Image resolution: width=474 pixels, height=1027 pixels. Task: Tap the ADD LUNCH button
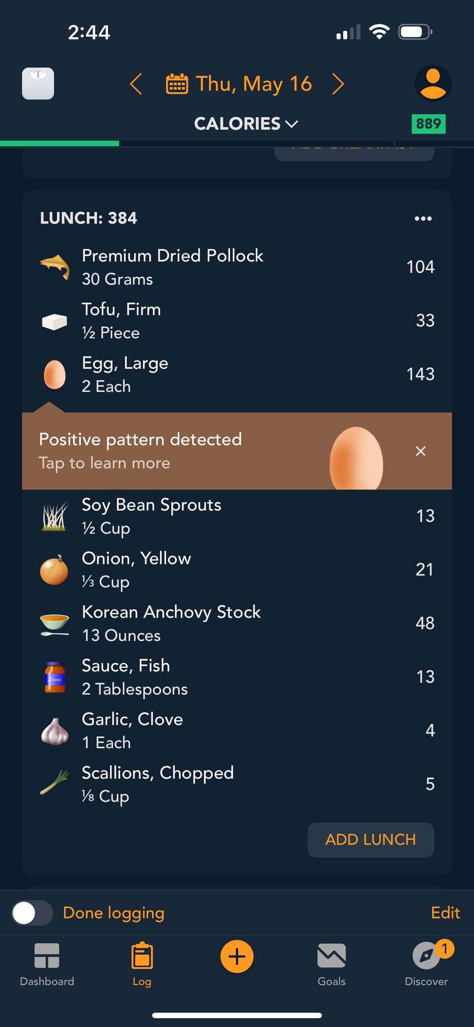click(x=371, y=840)
